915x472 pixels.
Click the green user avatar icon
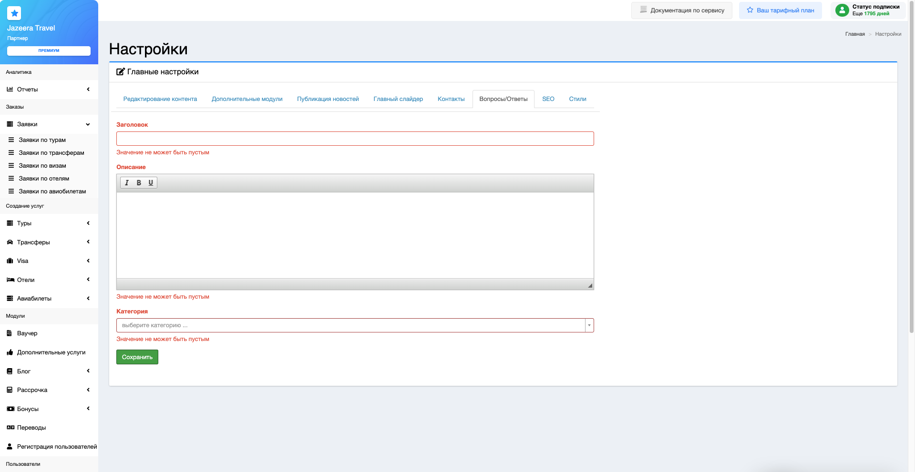tap(842, 10)
